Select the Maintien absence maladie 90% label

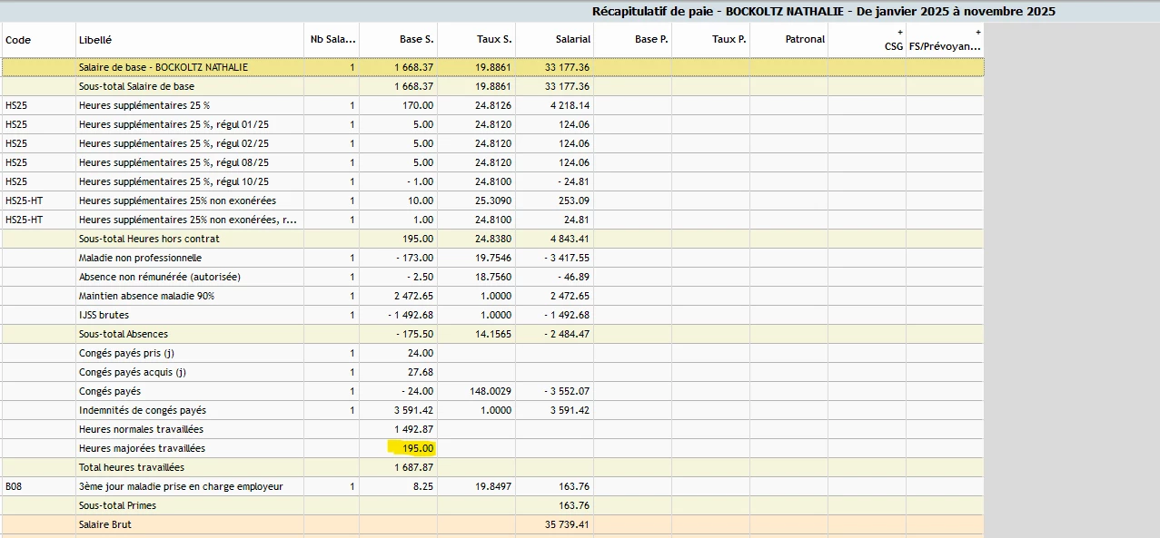(x=146, y=296)
